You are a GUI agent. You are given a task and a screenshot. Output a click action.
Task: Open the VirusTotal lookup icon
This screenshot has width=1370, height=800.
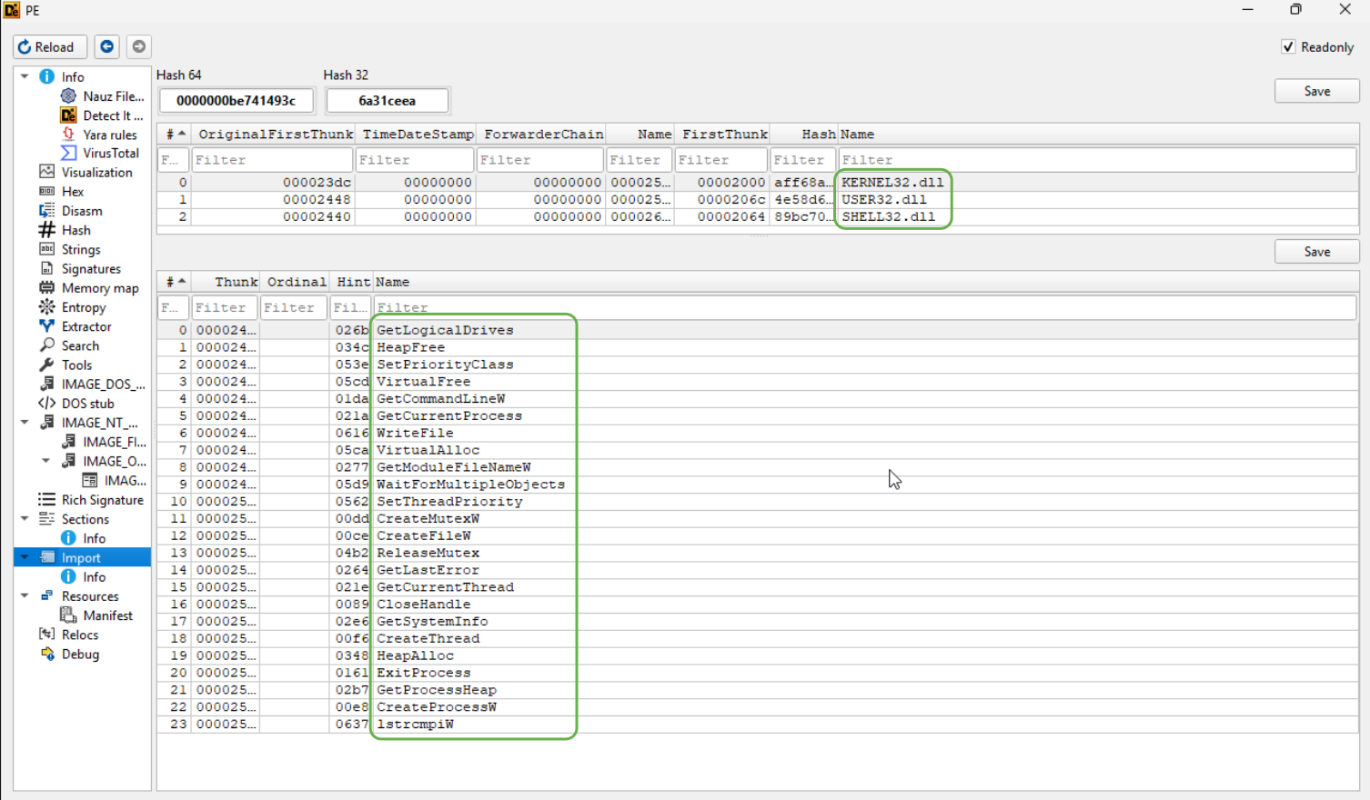(69, 153)
